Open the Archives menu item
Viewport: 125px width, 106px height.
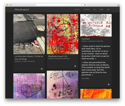[86, 10]
